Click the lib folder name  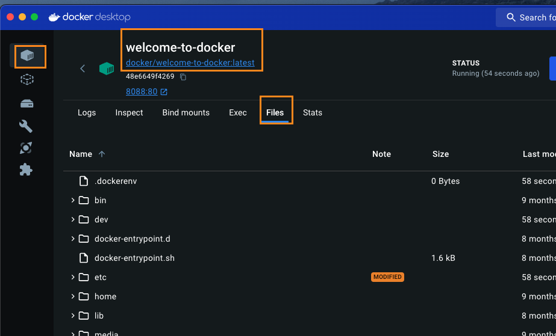pos(99,316)
